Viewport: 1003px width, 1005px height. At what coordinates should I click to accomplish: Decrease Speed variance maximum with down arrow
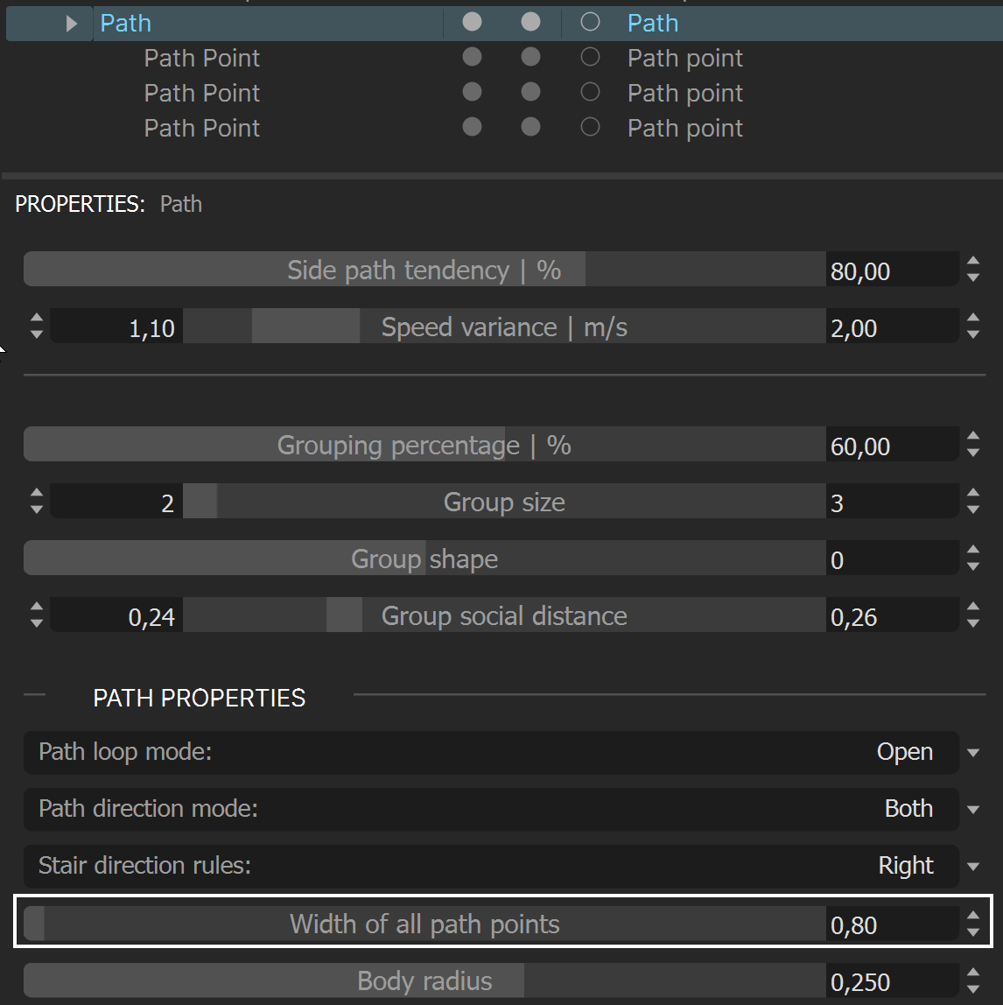point(973,334)
